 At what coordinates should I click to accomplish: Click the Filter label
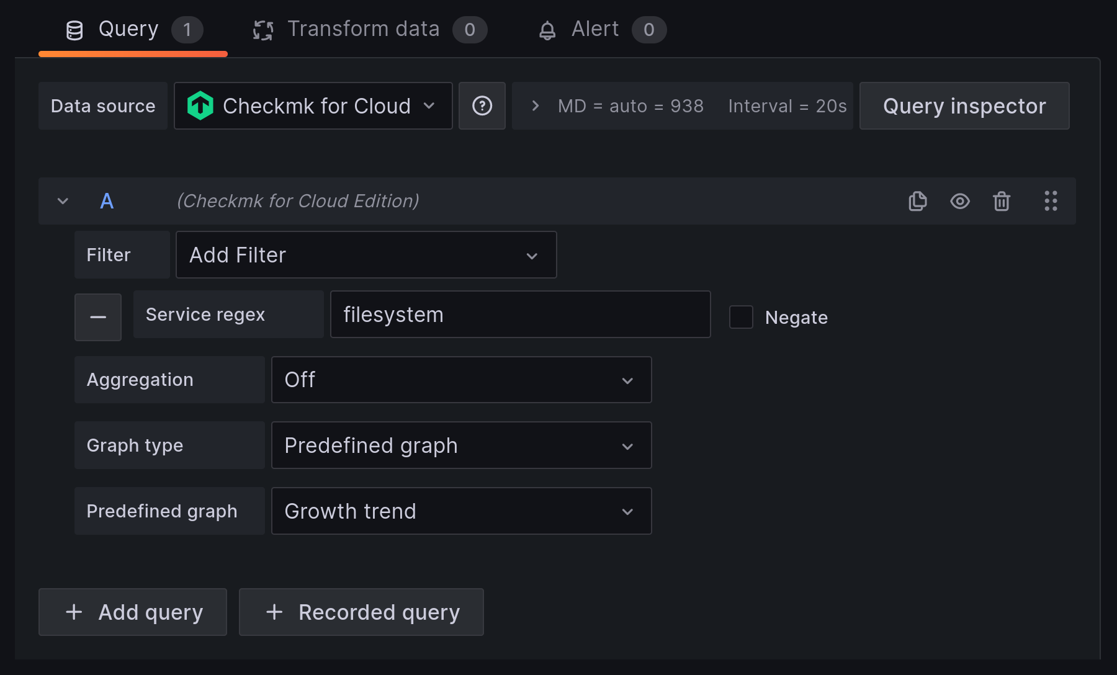click(122, 255)
